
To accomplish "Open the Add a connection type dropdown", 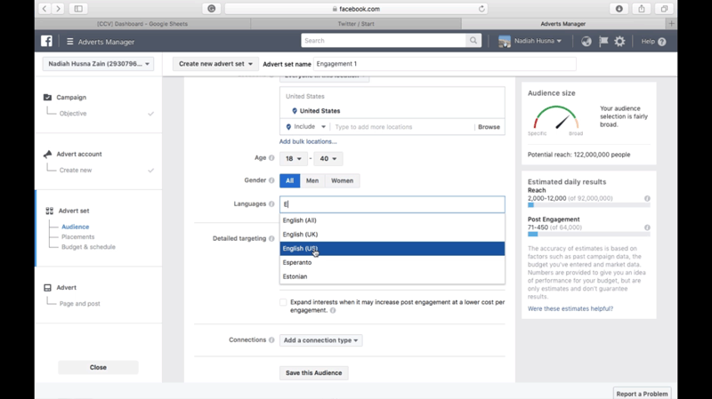I will pos(320,340).
